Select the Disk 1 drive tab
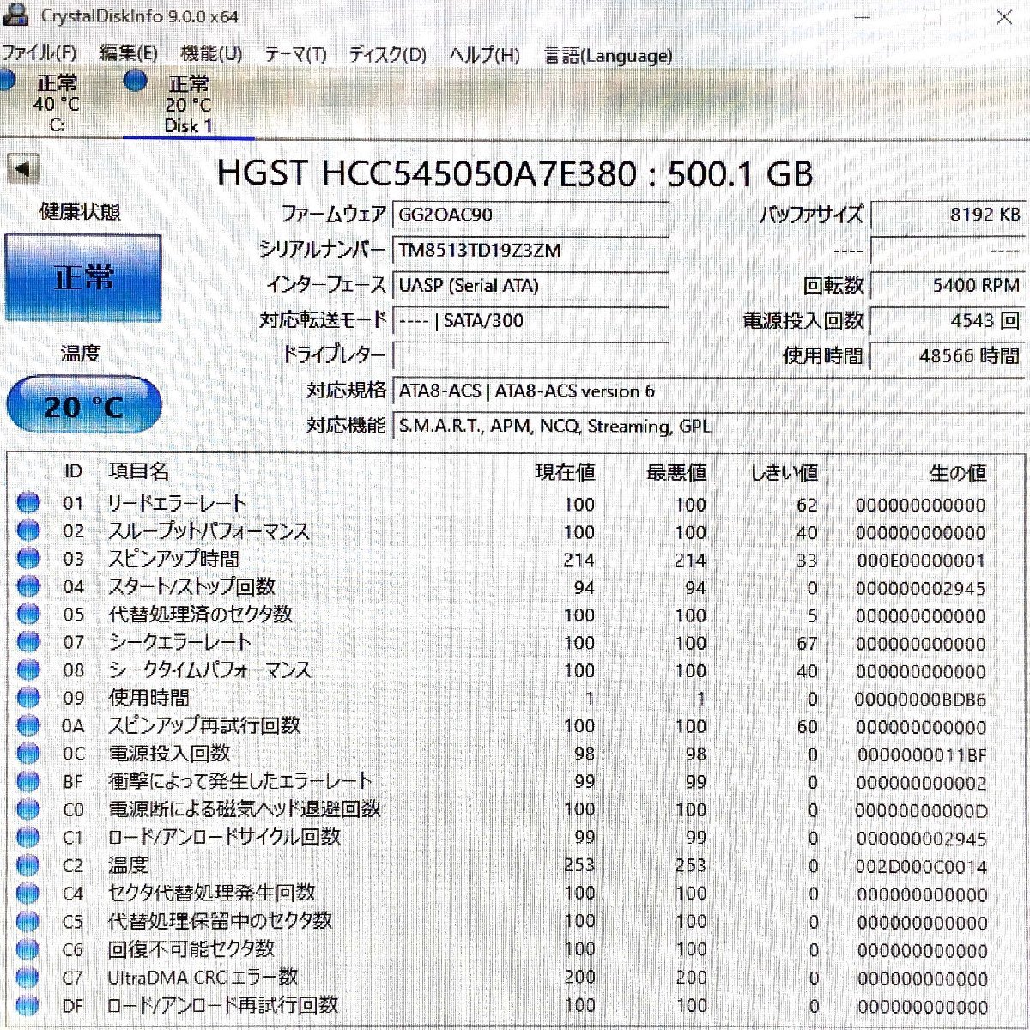Screen dimensions: 1030x1030 tap(189, 104)
